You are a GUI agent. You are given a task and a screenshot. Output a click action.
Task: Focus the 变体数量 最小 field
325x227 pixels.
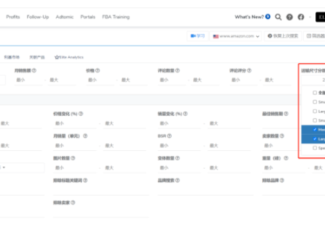tap(179, 168)
